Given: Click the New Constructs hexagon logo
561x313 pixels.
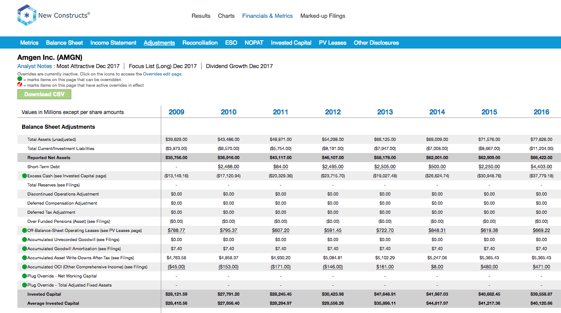Looking at the screenshot, I should point(27,16).
